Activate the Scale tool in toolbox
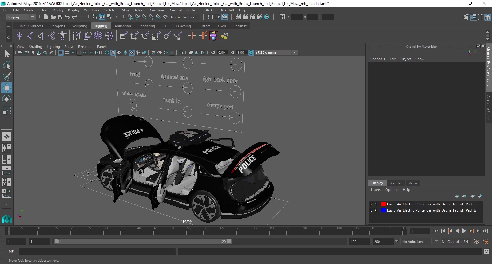The image size is (492, 264). pos(7,111)
